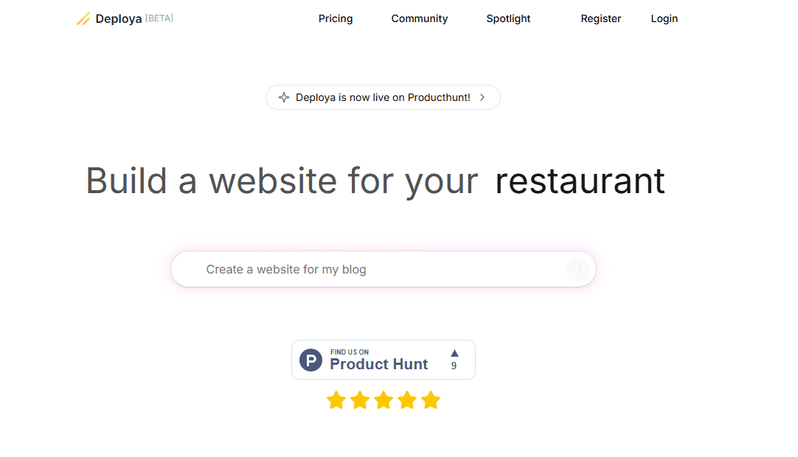Click the Deploya brand name text

[x=119, y=18]
